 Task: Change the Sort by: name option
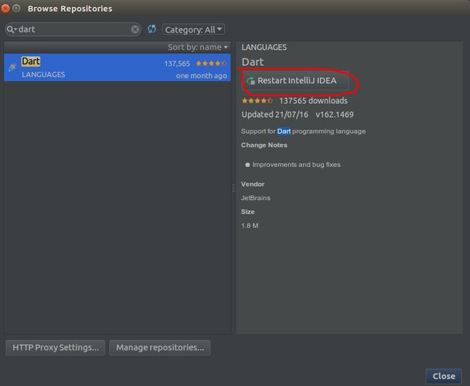click(x=198, y=48)
